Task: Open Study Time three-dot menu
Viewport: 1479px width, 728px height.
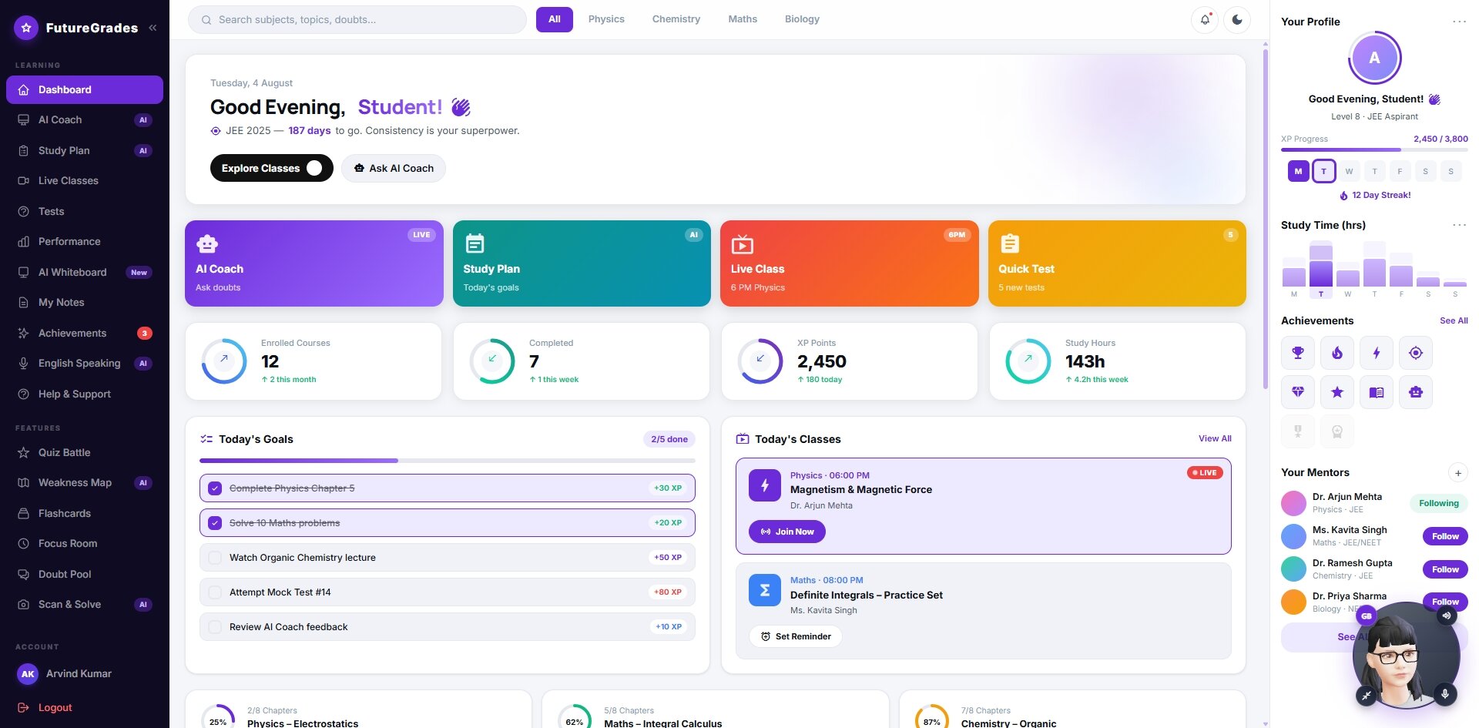Action: [x=1459, y=225]
